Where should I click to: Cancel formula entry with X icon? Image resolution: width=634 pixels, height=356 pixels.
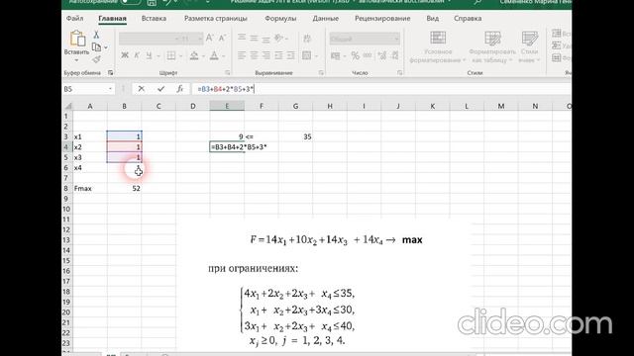(141, 89)
